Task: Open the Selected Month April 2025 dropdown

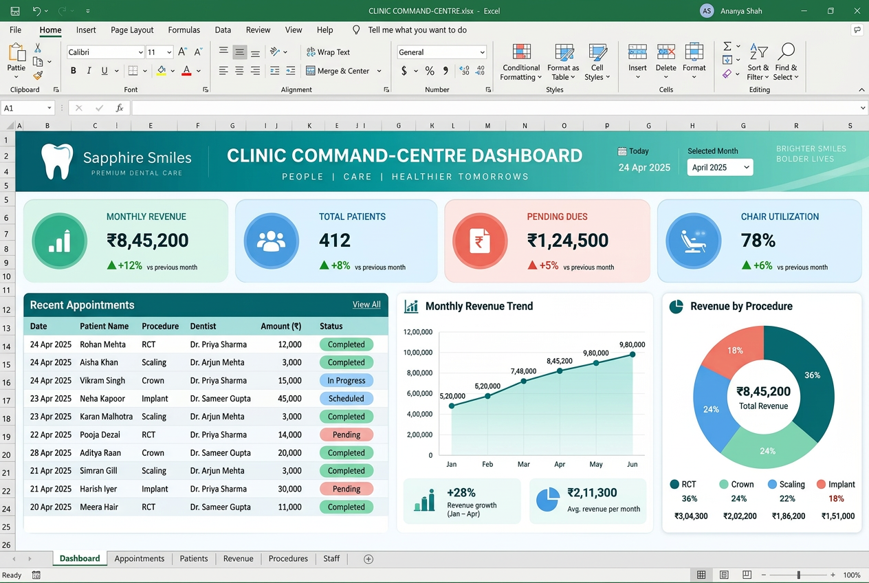Action: [x=720, y=168]
